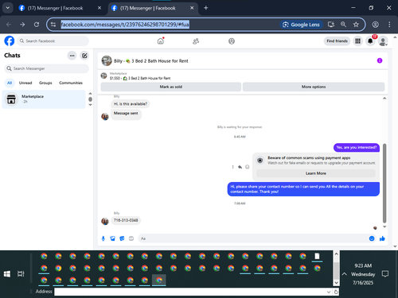Open the Facebook logo home link
The height and width of the screenshot is (298, 398).
(10, 41)
